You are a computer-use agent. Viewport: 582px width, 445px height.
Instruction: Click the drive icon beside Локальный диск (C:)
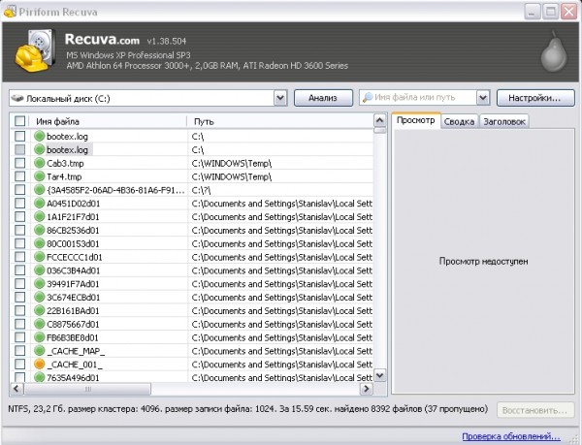(x=17, y=99)
